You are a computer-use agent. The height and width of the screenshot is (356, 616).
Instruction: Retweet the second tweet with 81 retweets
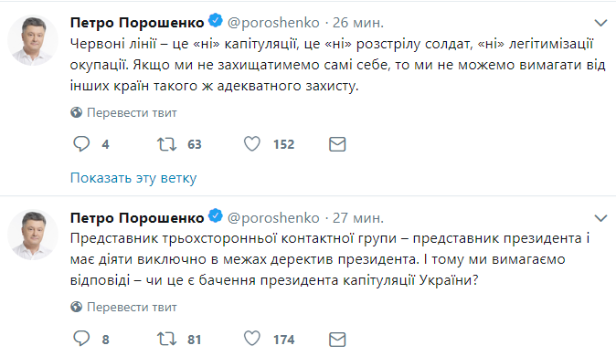tap(167, 340)
